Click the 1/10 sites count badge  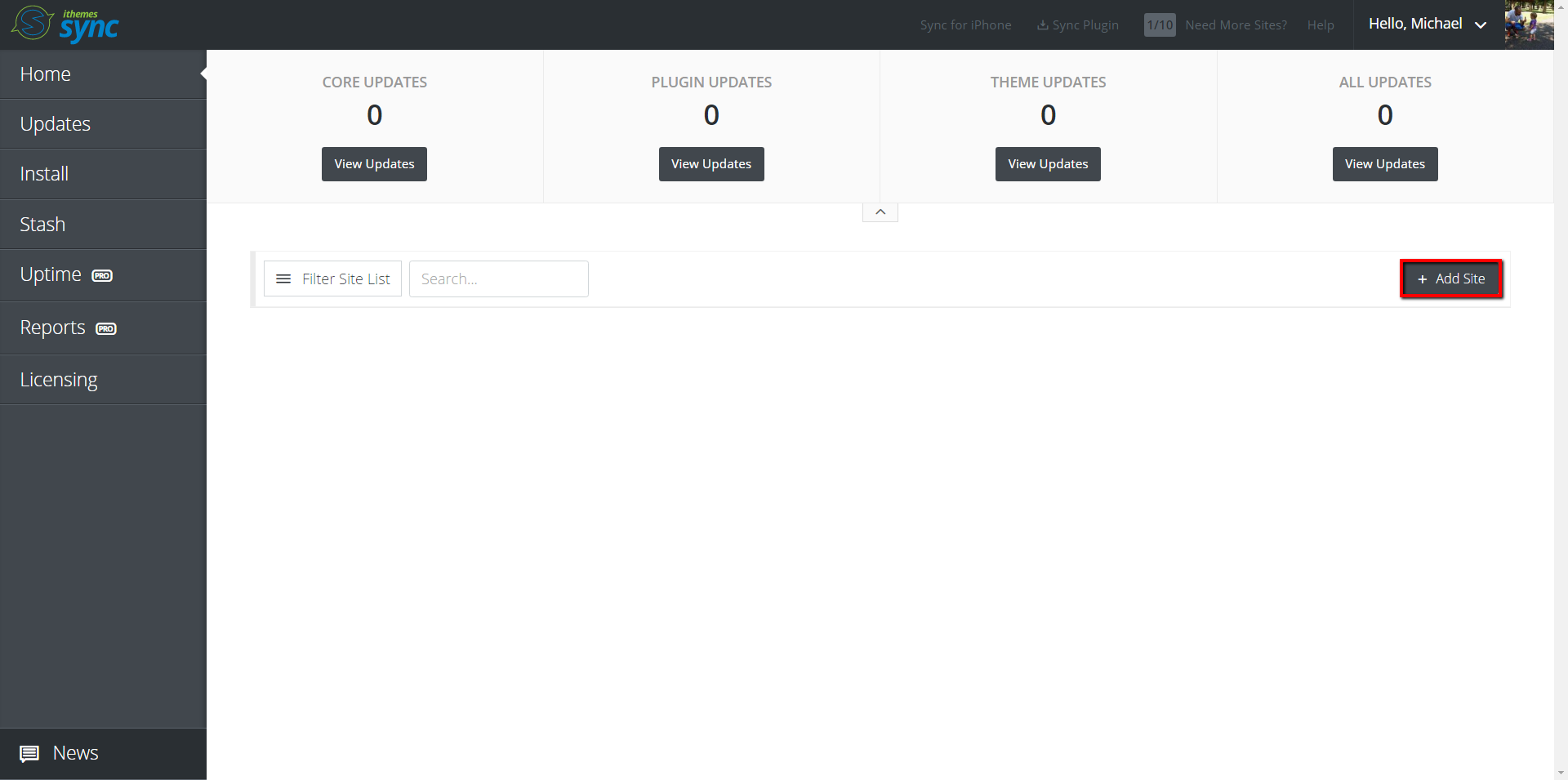pyautogui.click(x=1160, y=25)
